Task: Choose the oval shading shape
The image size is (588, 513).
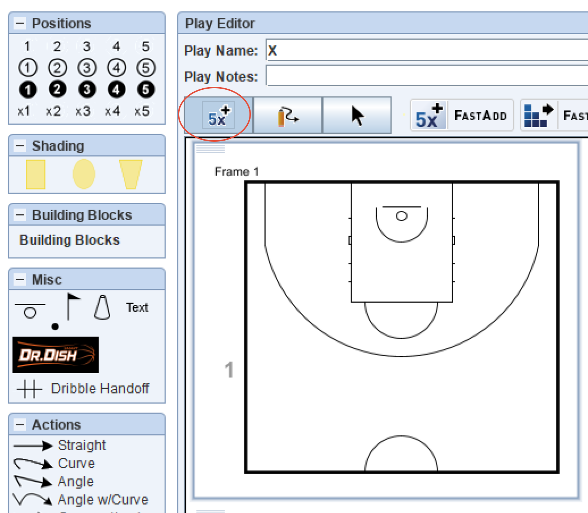Action: 84,174
